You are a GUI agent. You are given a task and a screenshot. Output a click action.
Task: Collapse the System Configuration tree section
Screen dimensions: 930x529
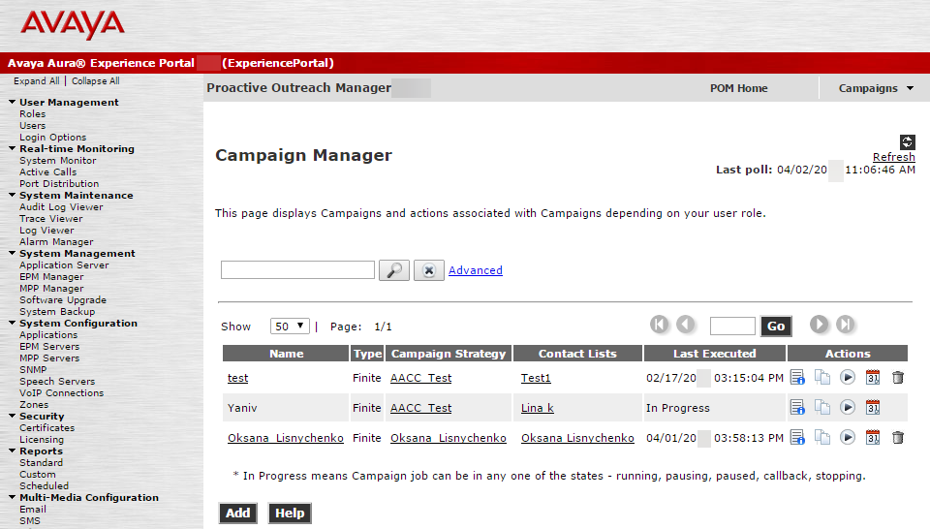pyautogui.click(x=12, y=324)
